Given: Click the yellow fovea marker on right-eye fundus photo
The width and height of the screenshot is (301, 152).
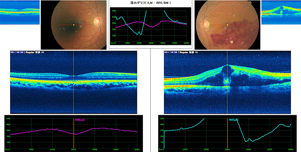Looking at the screenshot, I should click(74, 25).
